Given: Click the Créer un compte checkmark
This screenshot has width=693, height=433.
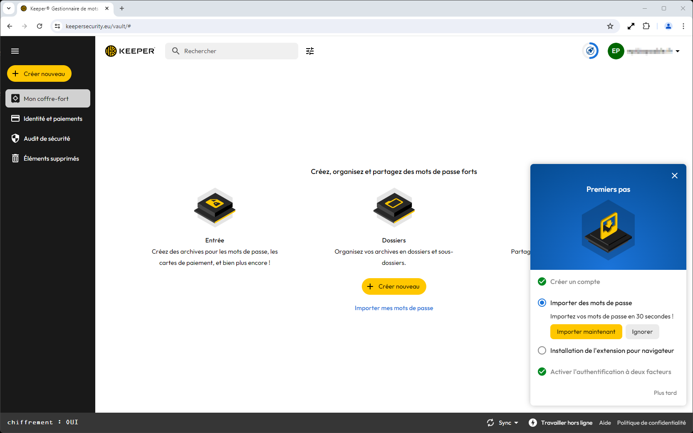Looking at the screenshot, I should [542, 281].
